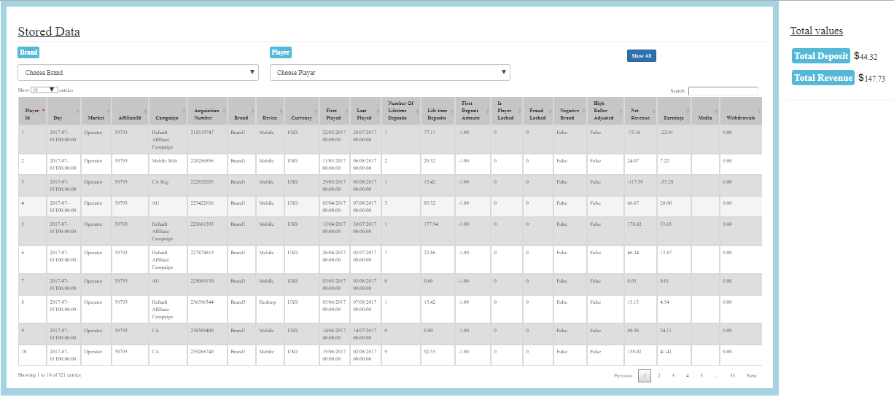
Task: Go to page 2 of results
Action: (x=658, y=376)
